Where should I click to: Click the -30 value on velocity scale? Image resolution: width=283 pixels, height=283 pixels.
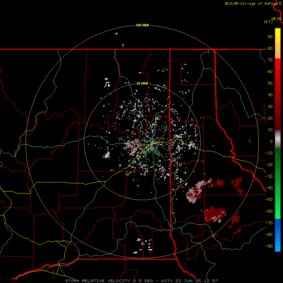pos(269,176)
